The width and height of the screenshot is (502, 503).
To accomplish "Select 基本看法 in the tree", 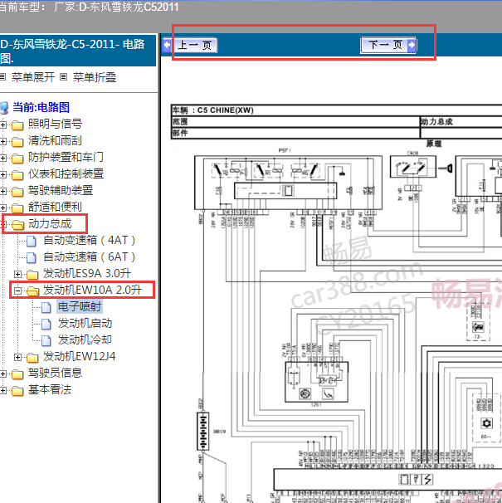I will [x=50, y=390].
